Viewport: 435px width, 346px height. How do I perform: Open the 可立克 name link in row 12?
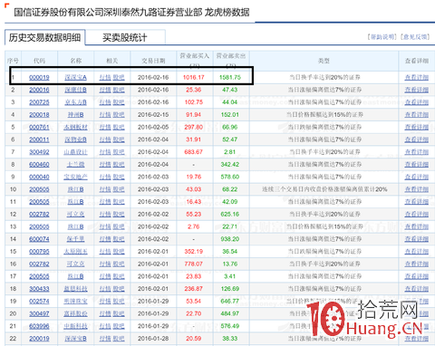click(75, 214)
